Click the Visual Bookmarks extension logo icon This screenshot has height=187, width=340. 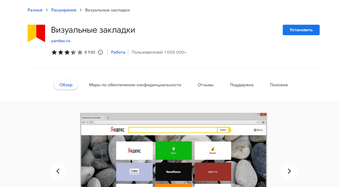[x=36, y=33]
